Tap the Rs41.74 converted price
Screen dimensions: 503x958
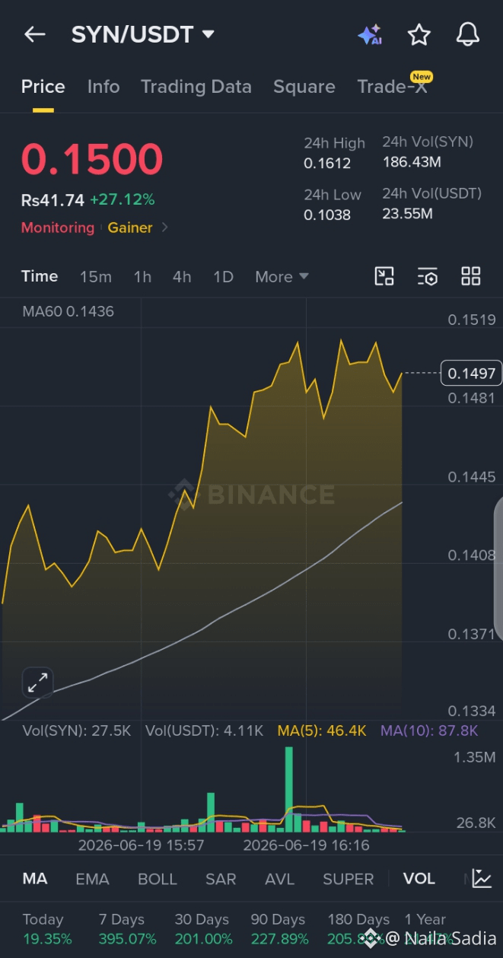(53, 200)
